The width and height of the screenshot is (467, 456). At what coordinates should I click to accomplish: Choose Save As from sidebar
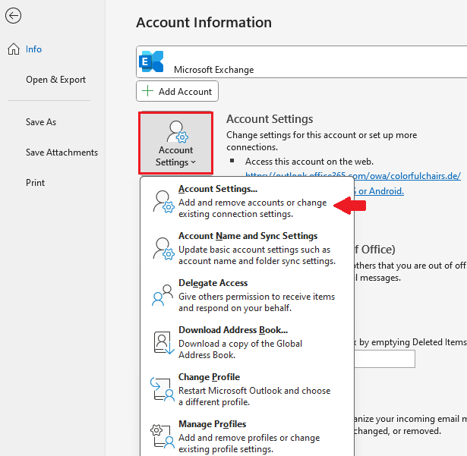(x=41, y=122)
